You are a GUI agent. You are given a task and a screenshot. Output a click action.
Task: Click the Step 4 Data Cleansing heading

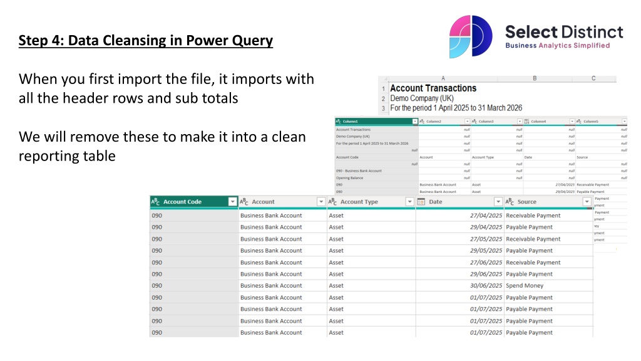(x=146, y=41)
